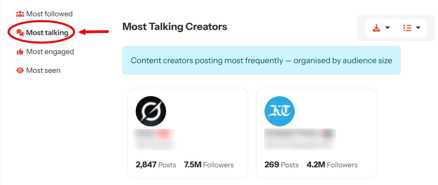
Task: Click the 7.5M Followers count
Action: 209,165
